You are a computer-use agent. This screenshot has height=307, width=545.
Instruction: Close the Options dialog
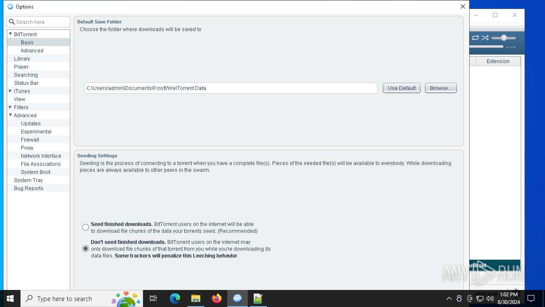(x=462, y=6)
